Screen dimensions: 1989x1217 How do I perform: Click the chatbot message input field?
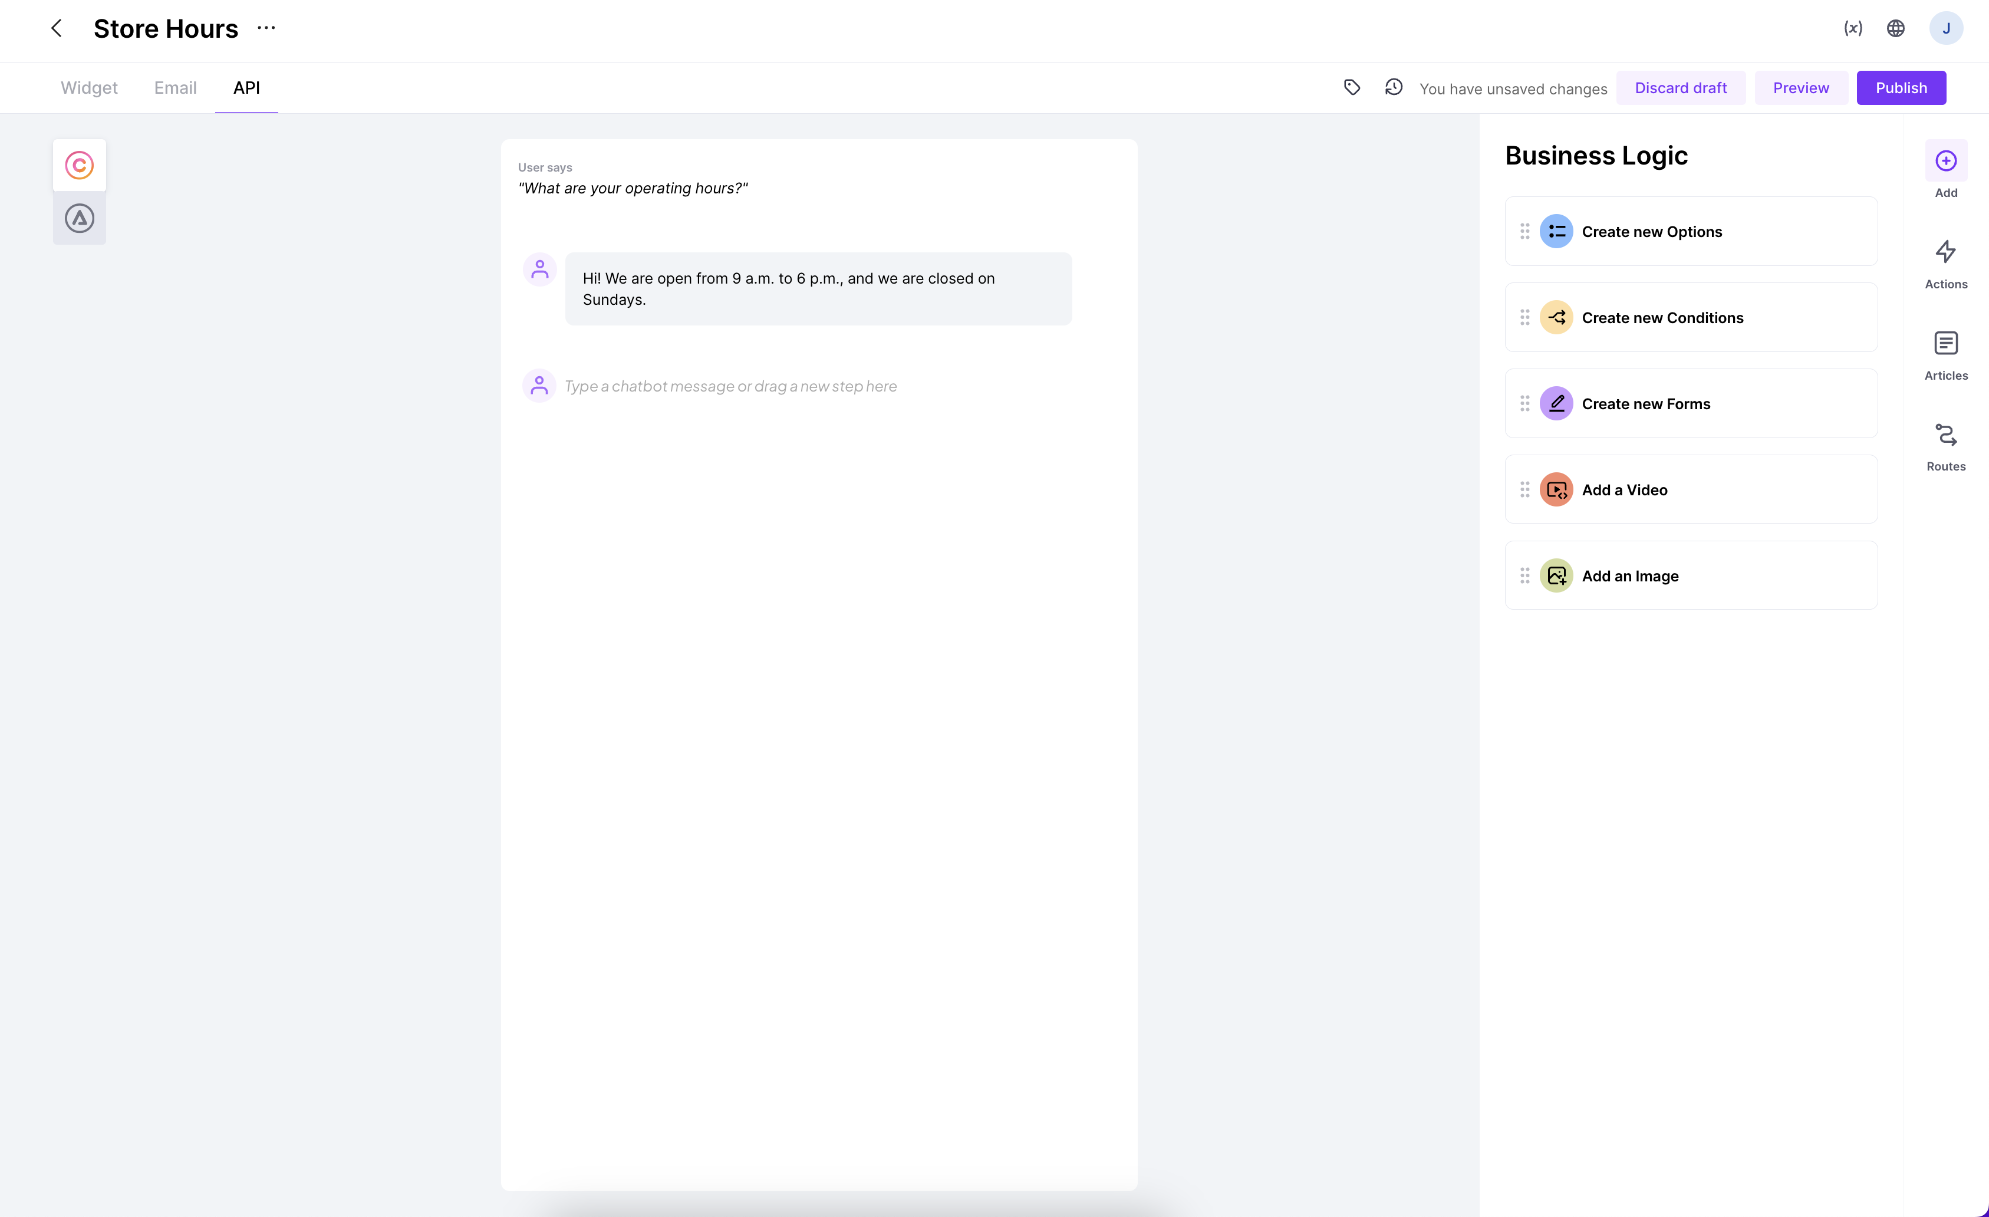[730, 386]
